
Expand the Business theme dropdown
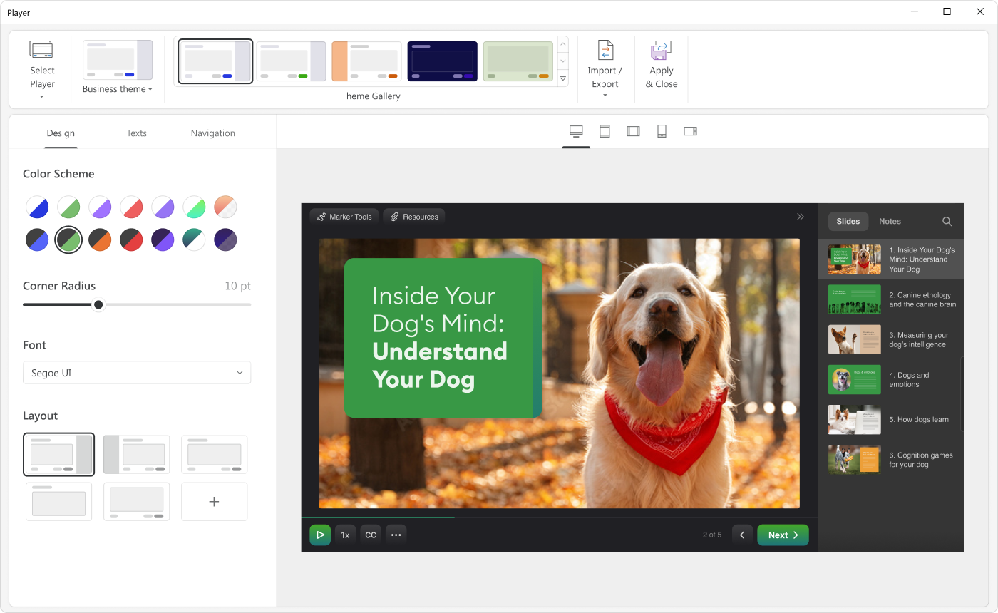[118, 89]
